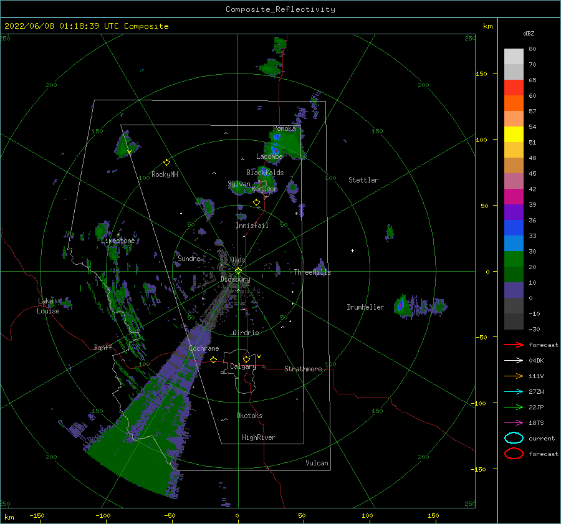561x524 pixels.
Task: Click the radar site diamond at Olds-Didsbury
Action: [x=238, y=271]
